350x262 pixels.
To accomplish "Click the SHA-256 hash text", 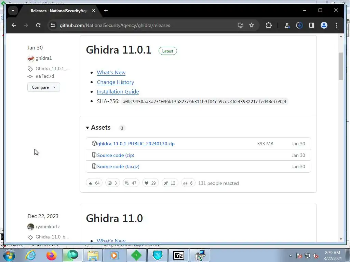I will [x=204, y=102].
